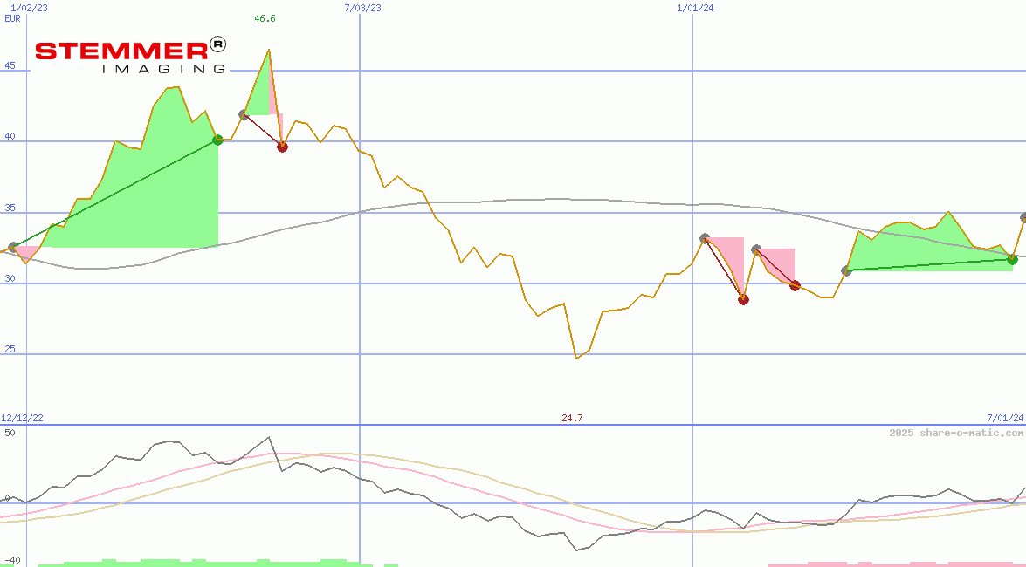Select the 7/03/23 date label
The image size is (1026, 567).
[x=362, y=7]
